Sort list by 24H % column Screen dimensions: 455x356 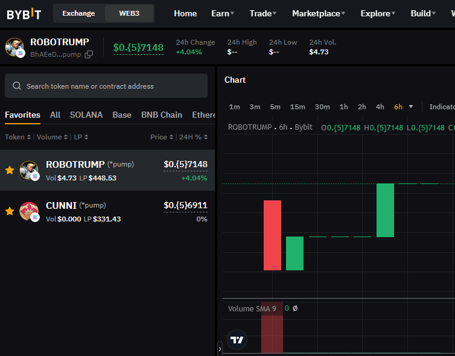[193, 137]
